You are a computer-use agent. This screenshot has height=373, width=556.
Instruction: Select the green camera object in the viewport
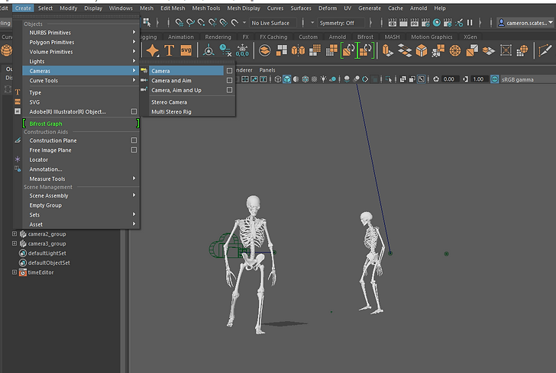[x=225, y=246]
